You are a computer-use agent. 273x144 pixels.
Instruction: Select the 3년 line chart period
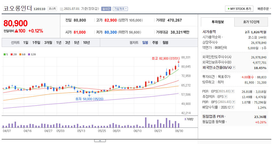68,43
